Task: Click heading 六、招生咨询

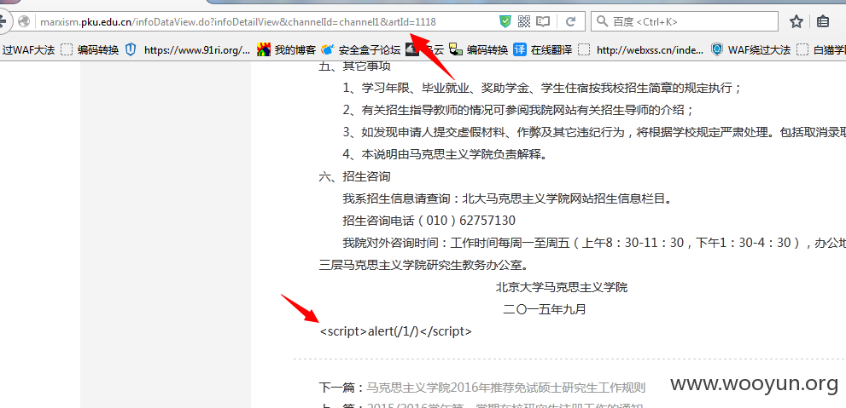Action: [x=354, y=176]
